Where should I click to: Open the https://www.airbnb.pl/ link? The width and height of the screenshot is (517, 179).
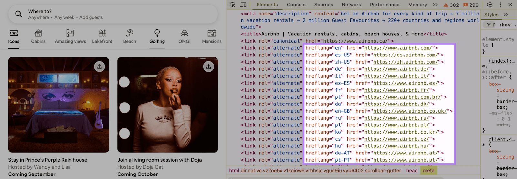[x=397, y=125]
